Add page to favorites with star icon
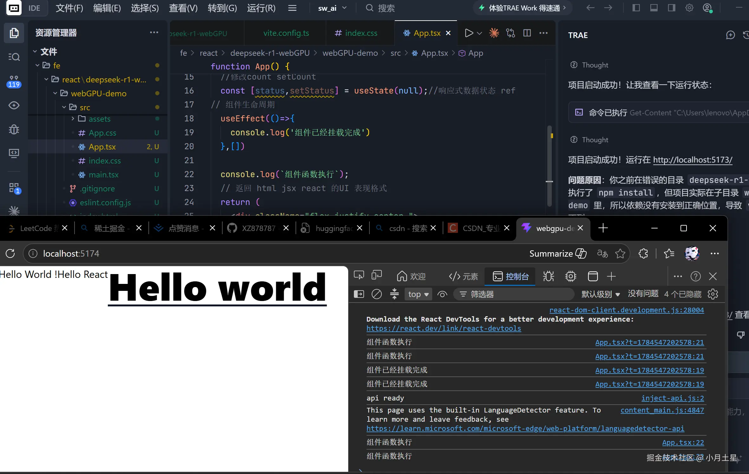The width and height of the screenshot is (749, 474). point(620,253)
